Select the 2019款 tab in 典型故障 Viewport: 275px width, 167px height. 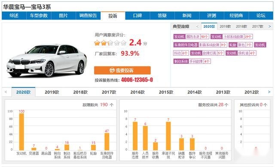click(x=225, y=27)
